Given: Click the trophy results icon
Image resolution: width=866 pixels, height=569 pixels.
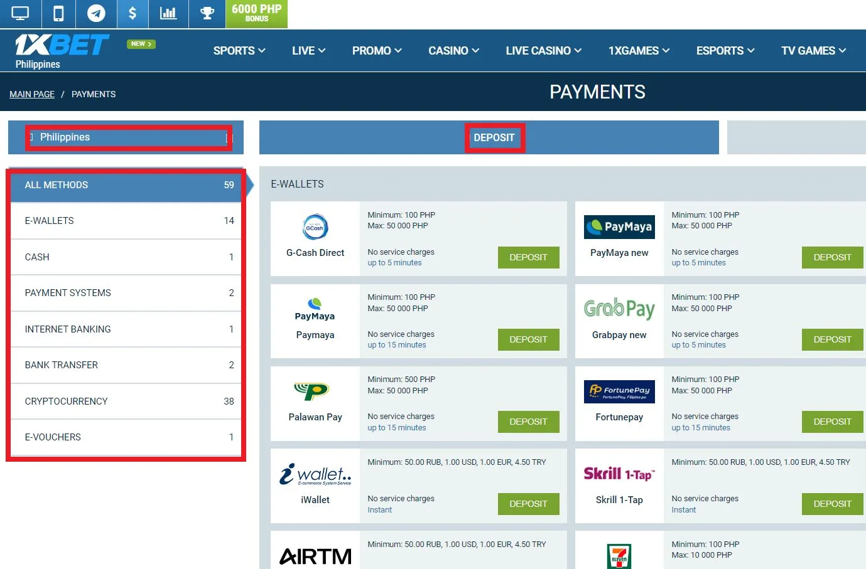Looking at the screenshot, I should pyautogui.click(x=207, y=13).
